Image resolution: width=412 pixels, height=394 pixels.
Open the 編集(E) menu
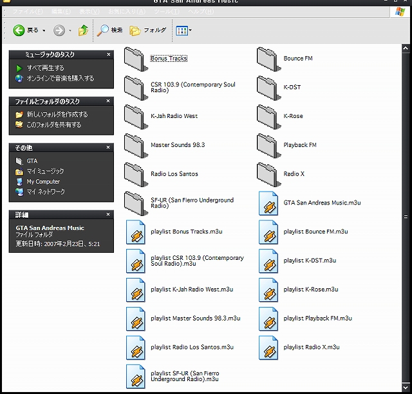[61, 12]
